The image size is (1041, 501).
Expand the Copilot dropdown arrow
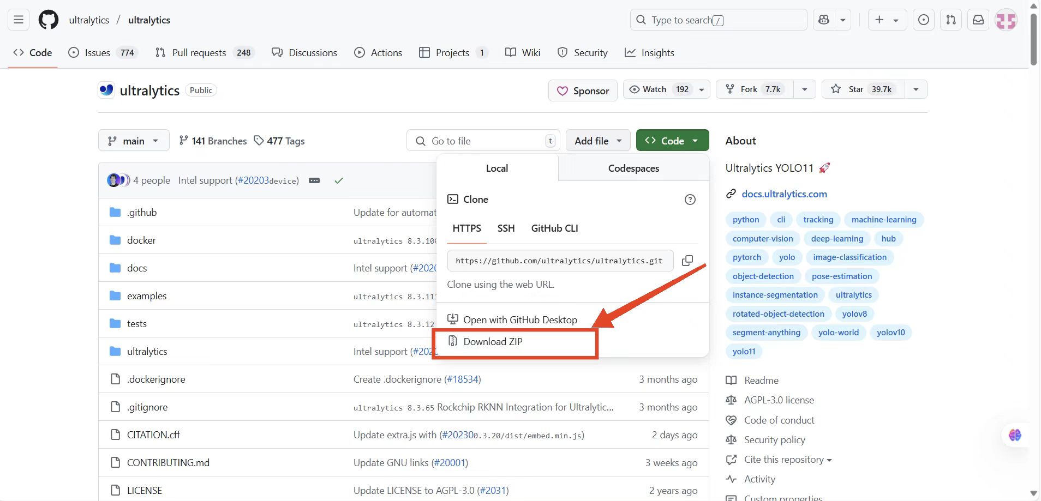click(x=843, y=20)
